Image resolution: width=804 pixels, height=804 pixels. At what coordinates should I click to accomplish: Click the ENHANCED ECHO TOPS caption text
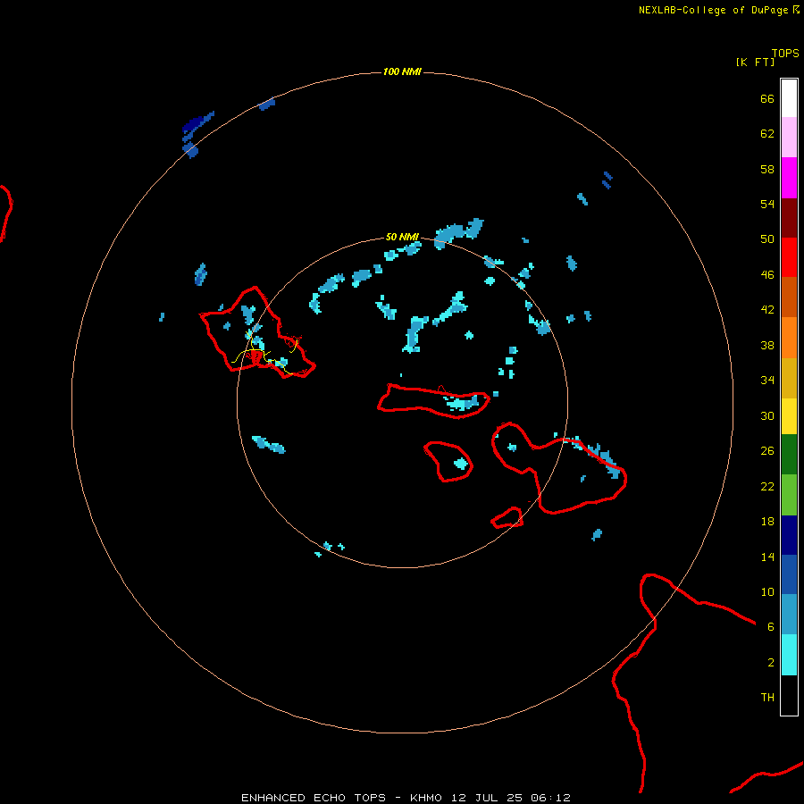pyautogui.click(x=314, y=798)
